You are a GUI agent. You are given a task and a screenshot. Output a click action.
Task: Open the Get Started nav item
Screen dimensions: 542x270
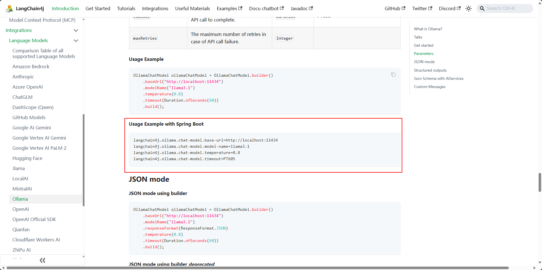98,8
